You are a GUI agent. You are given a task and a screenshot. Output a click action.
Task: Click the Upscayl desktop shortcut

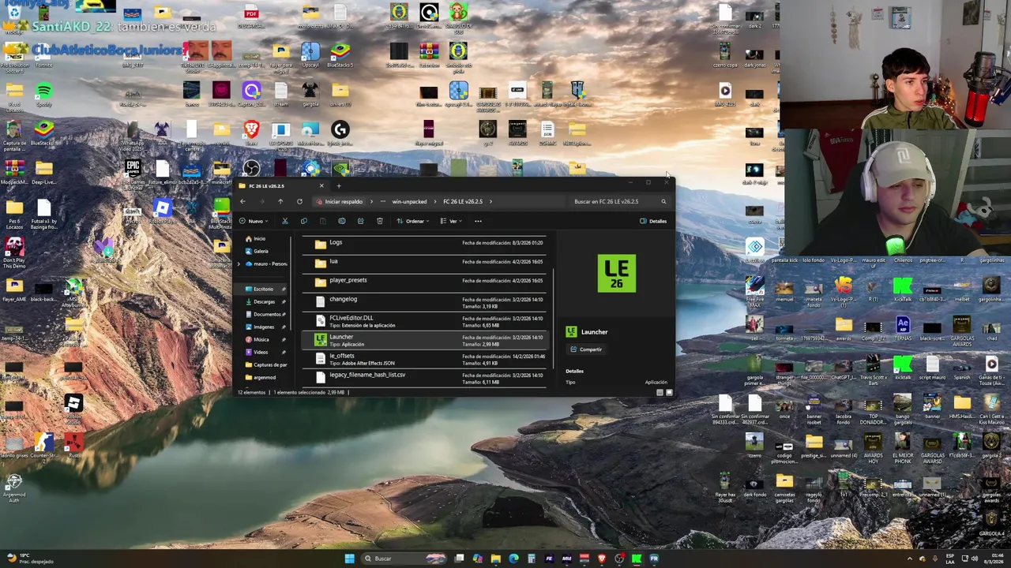310,55
